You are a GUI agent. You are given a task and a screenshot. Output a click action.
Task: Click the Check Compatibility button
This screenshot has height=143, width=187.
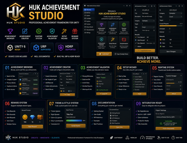(x=168, y=129)
